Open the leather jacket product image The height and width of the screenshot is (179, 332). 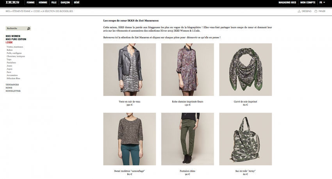pyautogui.click(x=130, y=69)
